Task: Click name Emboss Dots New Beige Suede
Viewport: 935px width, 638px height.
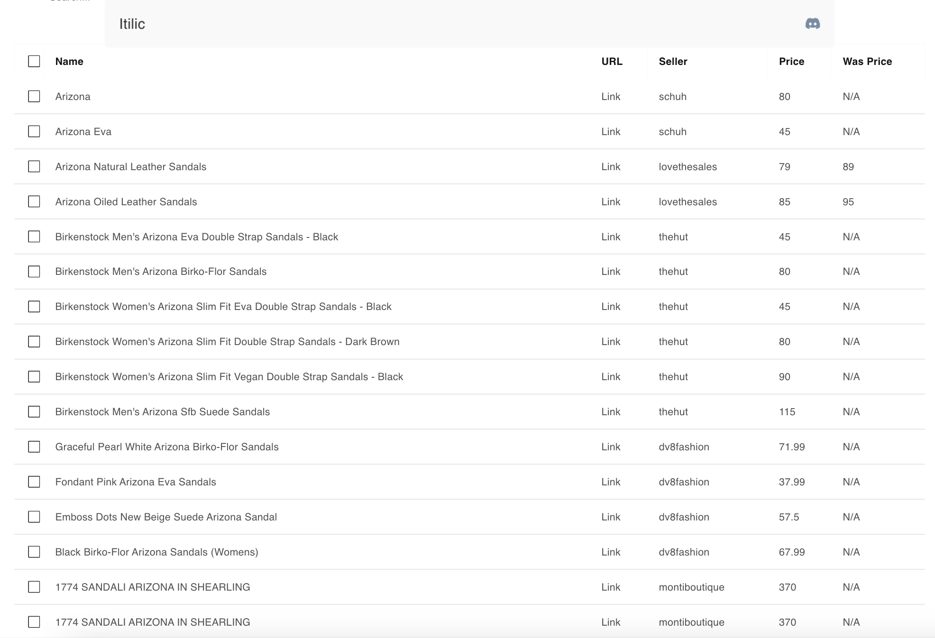Action: (166, 517)
